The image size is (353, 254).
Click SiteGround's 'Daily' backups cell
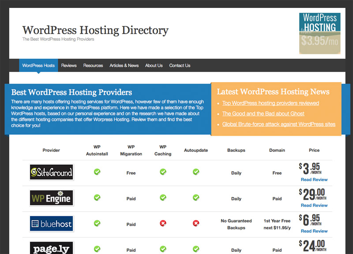(236, 173)
